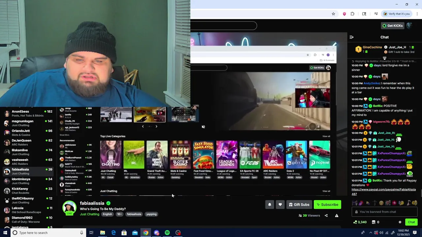The image size is (422, 237).
Task: Click the Get KICKs button
Action: 392,26
